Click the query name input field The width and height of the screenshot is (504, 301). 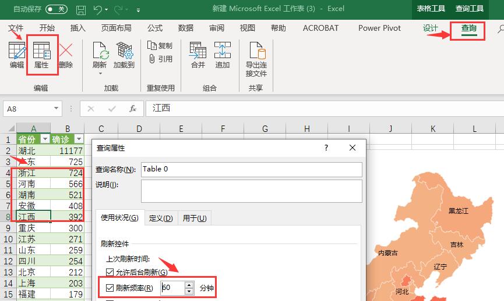[251, 169]
